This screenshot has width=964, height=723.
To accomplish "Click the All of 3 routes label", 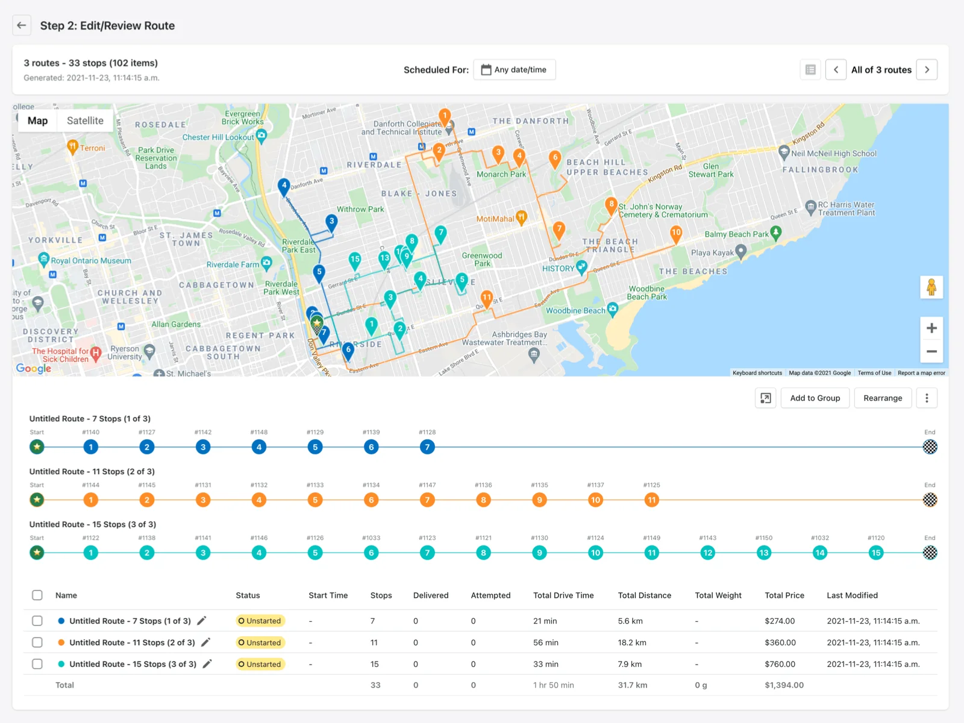I will pyautogui.click(x=881, y=70).
